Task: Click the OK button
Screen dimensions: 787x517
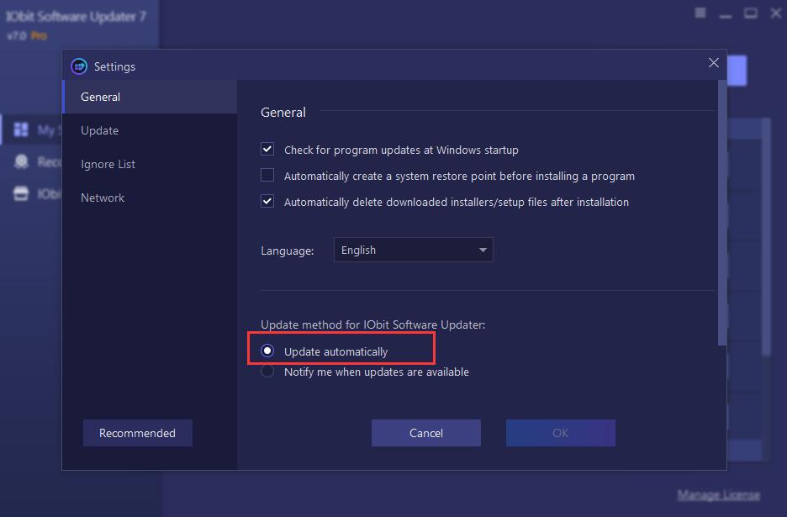Action: click(561, 433)
